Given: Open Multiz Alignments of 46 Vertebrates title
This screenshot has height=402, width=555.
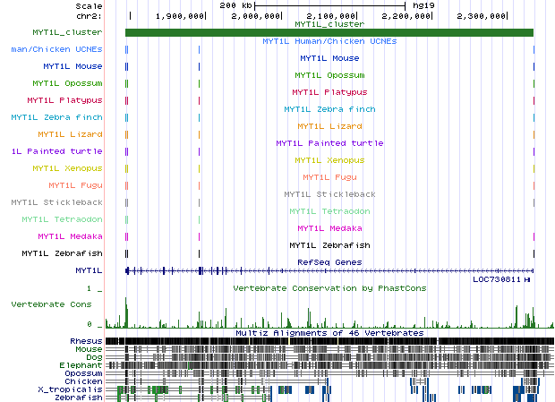Looking at the screenshot, I should [329, 332].
